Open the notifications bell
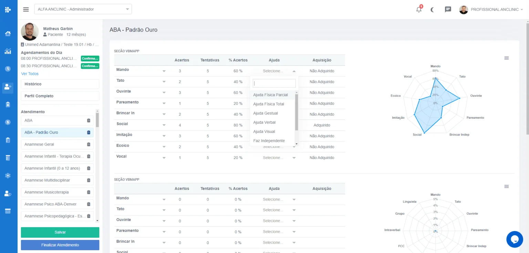The width and height of the screenshot is (529, 253). click(x=419, y=9)
